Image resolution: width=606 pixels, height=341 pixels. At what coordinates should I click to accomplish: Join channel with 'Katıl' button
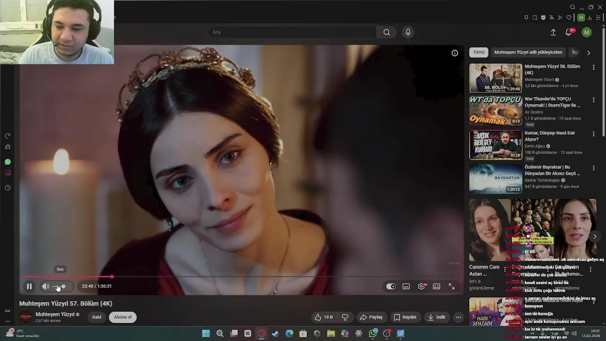[x=97, y=317]
